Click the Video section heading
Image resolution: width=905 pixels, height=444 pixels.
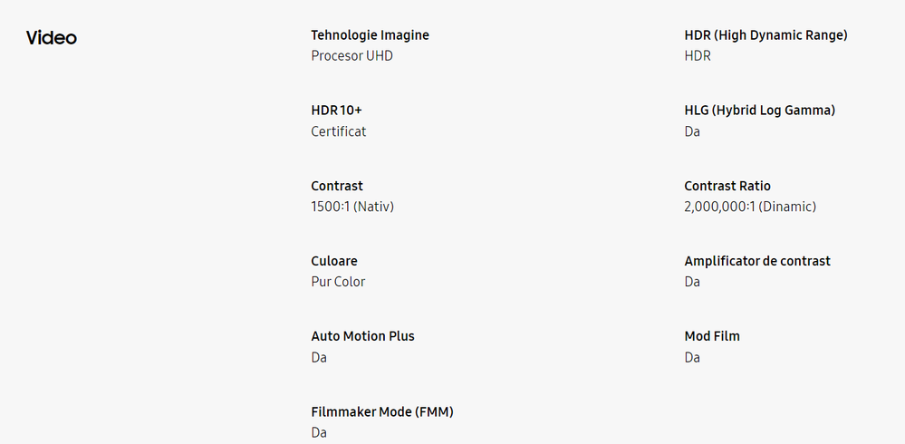point(52,38)
